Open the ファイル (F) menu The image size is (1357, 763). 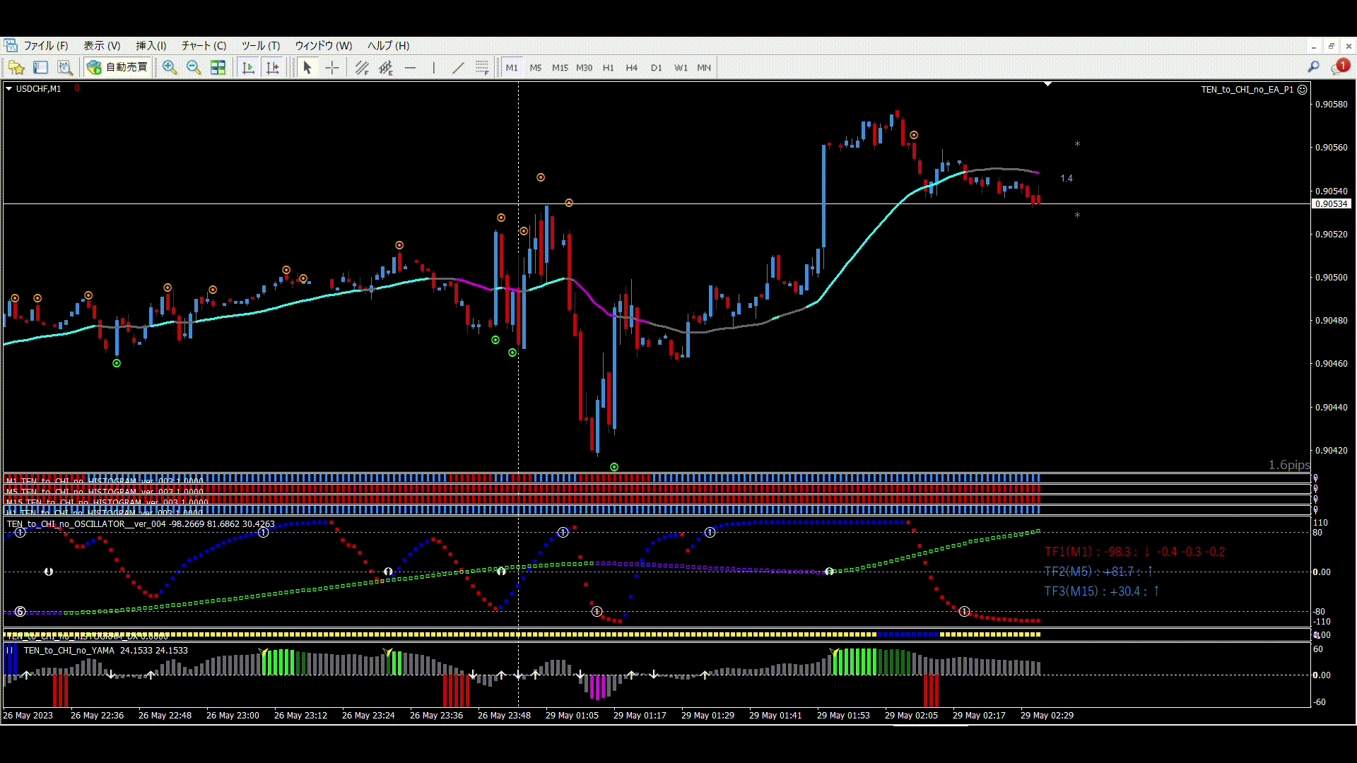(x=46, y=45)
